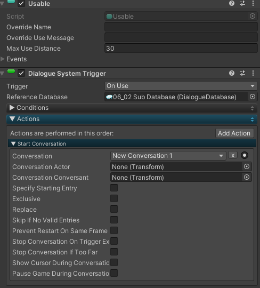Viewport: 260px width, 288px height.
Task: Open help for Dialogue System Trigger
Action: tap(232, 73)
